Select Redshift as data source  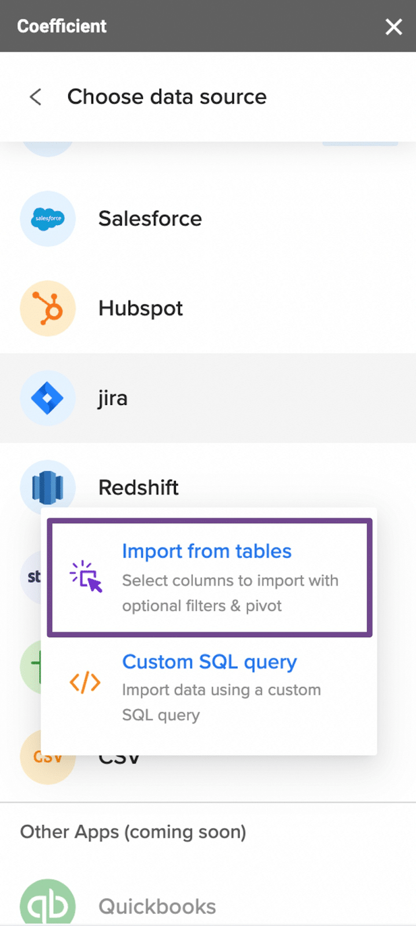tap(138, 488)
